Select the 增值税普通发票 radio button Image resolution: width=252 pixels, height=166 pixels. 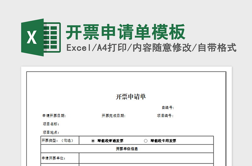[x=93, y=141]
